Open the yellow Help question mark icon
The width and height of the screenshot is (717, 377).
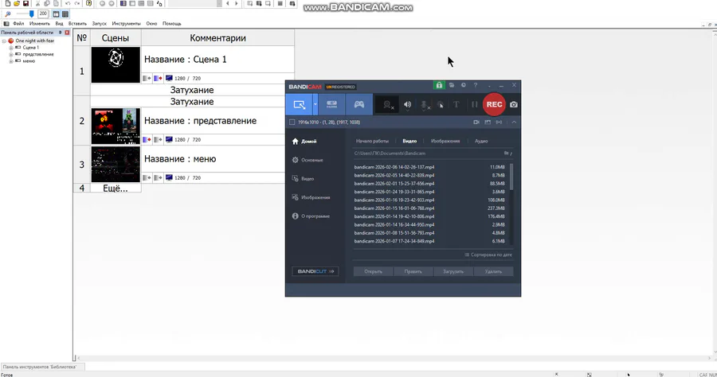coord(88,3)
